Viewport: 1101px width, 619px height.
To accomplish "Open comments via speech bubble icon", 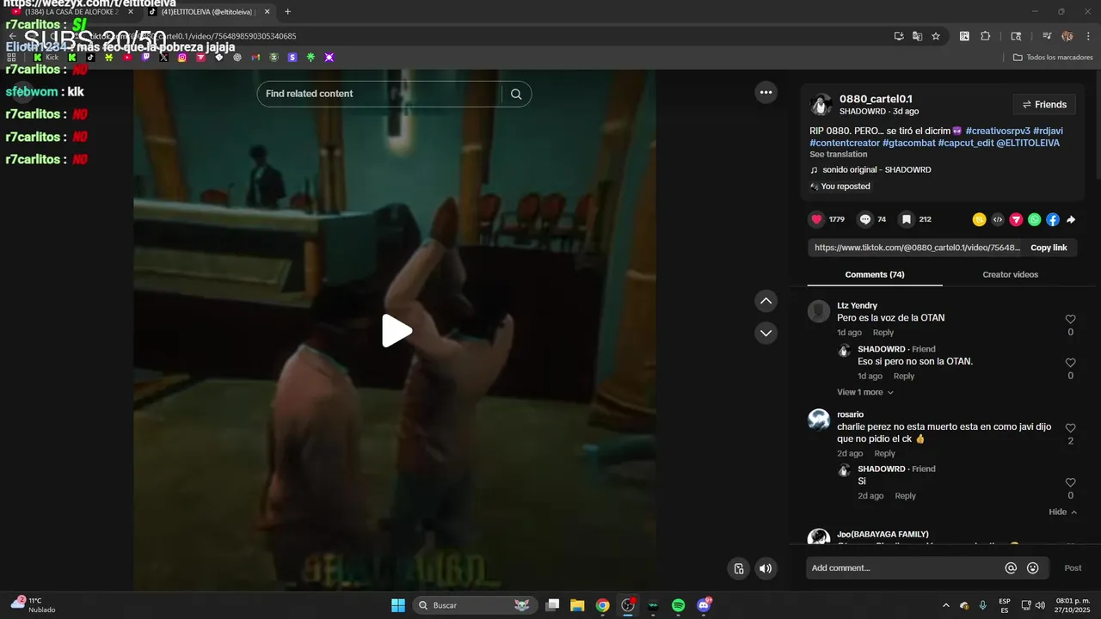I will [865, 219].
